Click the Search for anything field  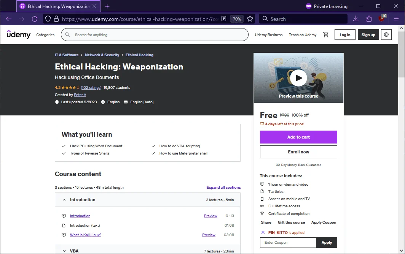[155, 35]
